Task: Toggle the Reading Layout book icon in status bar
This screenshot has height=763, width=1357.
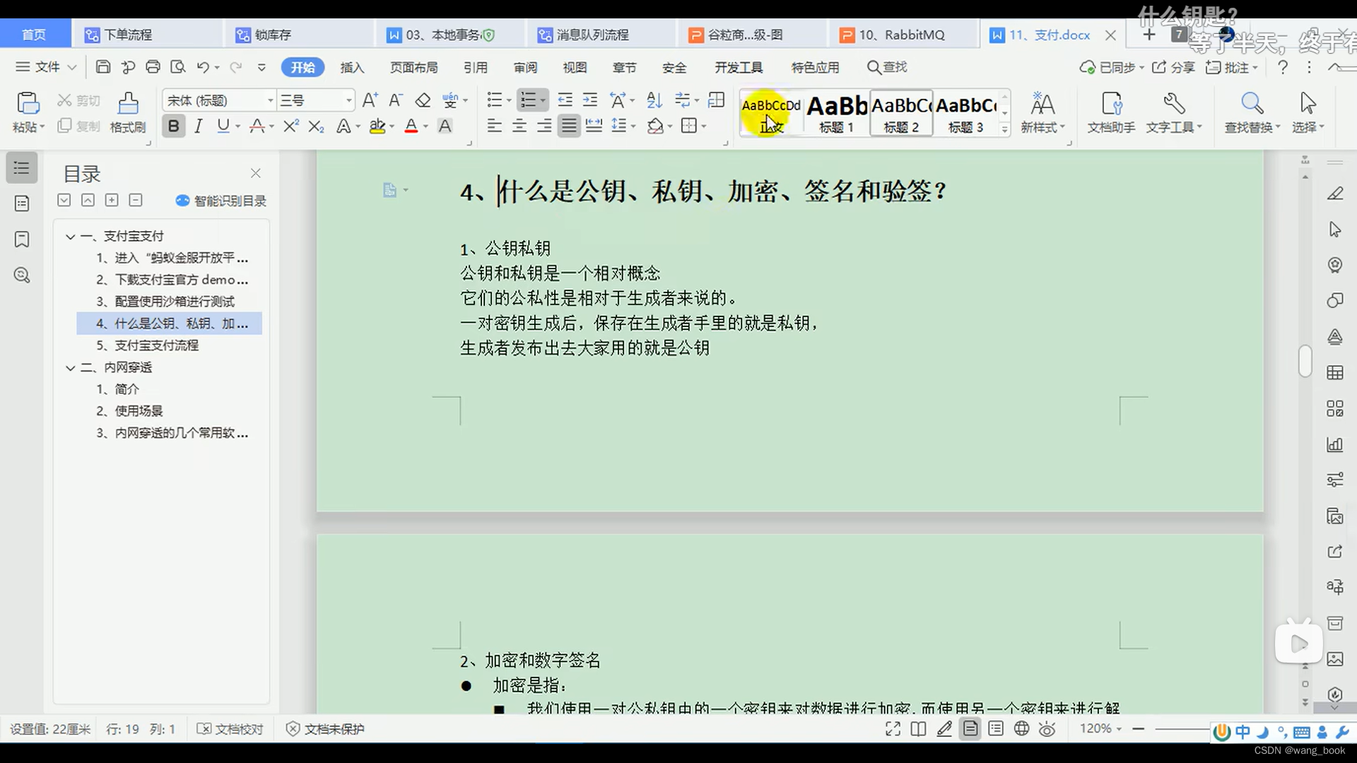Action: (x=918, y=729)
